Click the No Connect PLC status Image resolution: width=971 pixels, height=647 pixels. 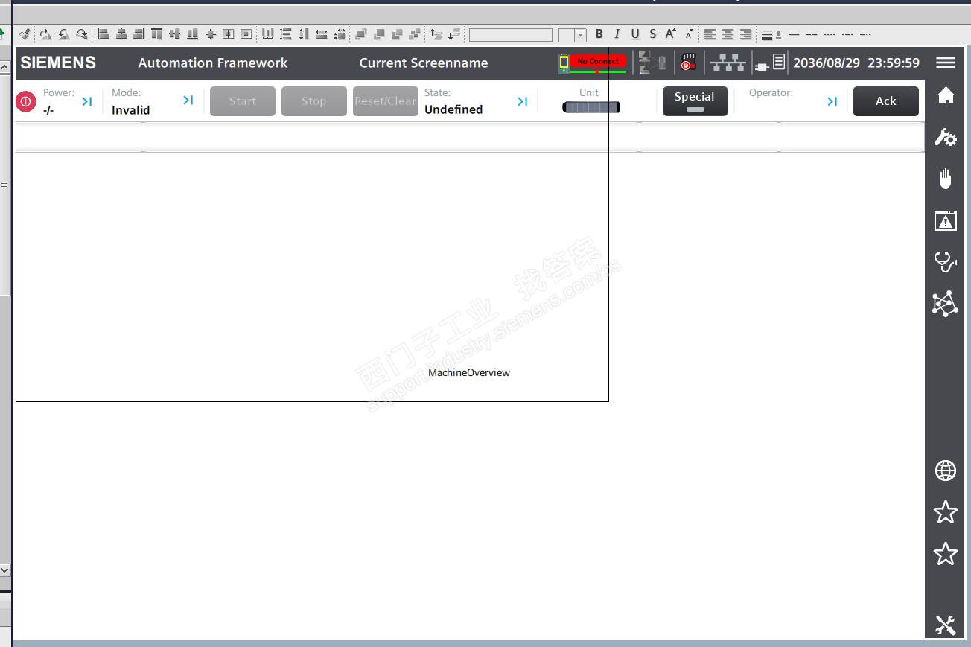[598, 61]
